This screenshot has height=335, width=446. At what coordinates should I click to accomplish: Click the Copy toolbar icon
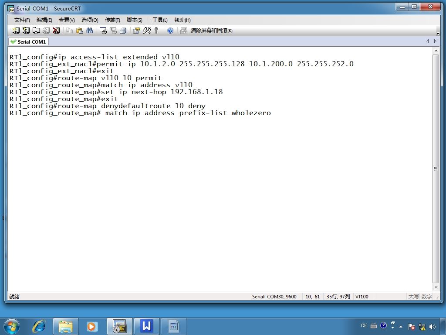(69, 31)
